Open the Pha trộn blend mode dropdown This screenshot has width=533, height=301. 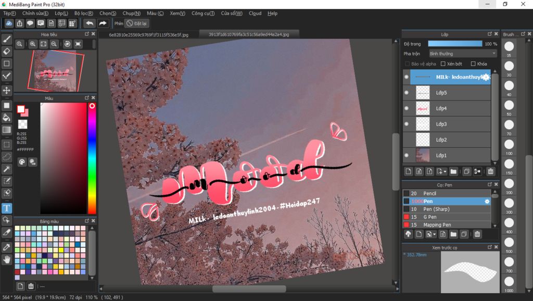point(462,54)
